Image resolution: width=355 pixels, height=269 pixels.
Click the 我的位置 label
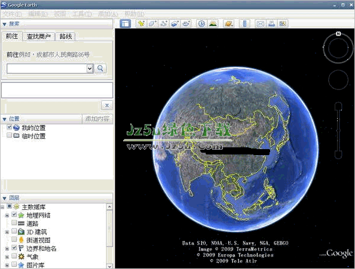point(33,128)
